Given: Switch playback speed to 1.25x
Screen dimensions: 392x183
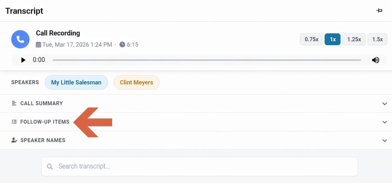Looking at the screenshot, I should pyautogui.click(x=354, y=39).
